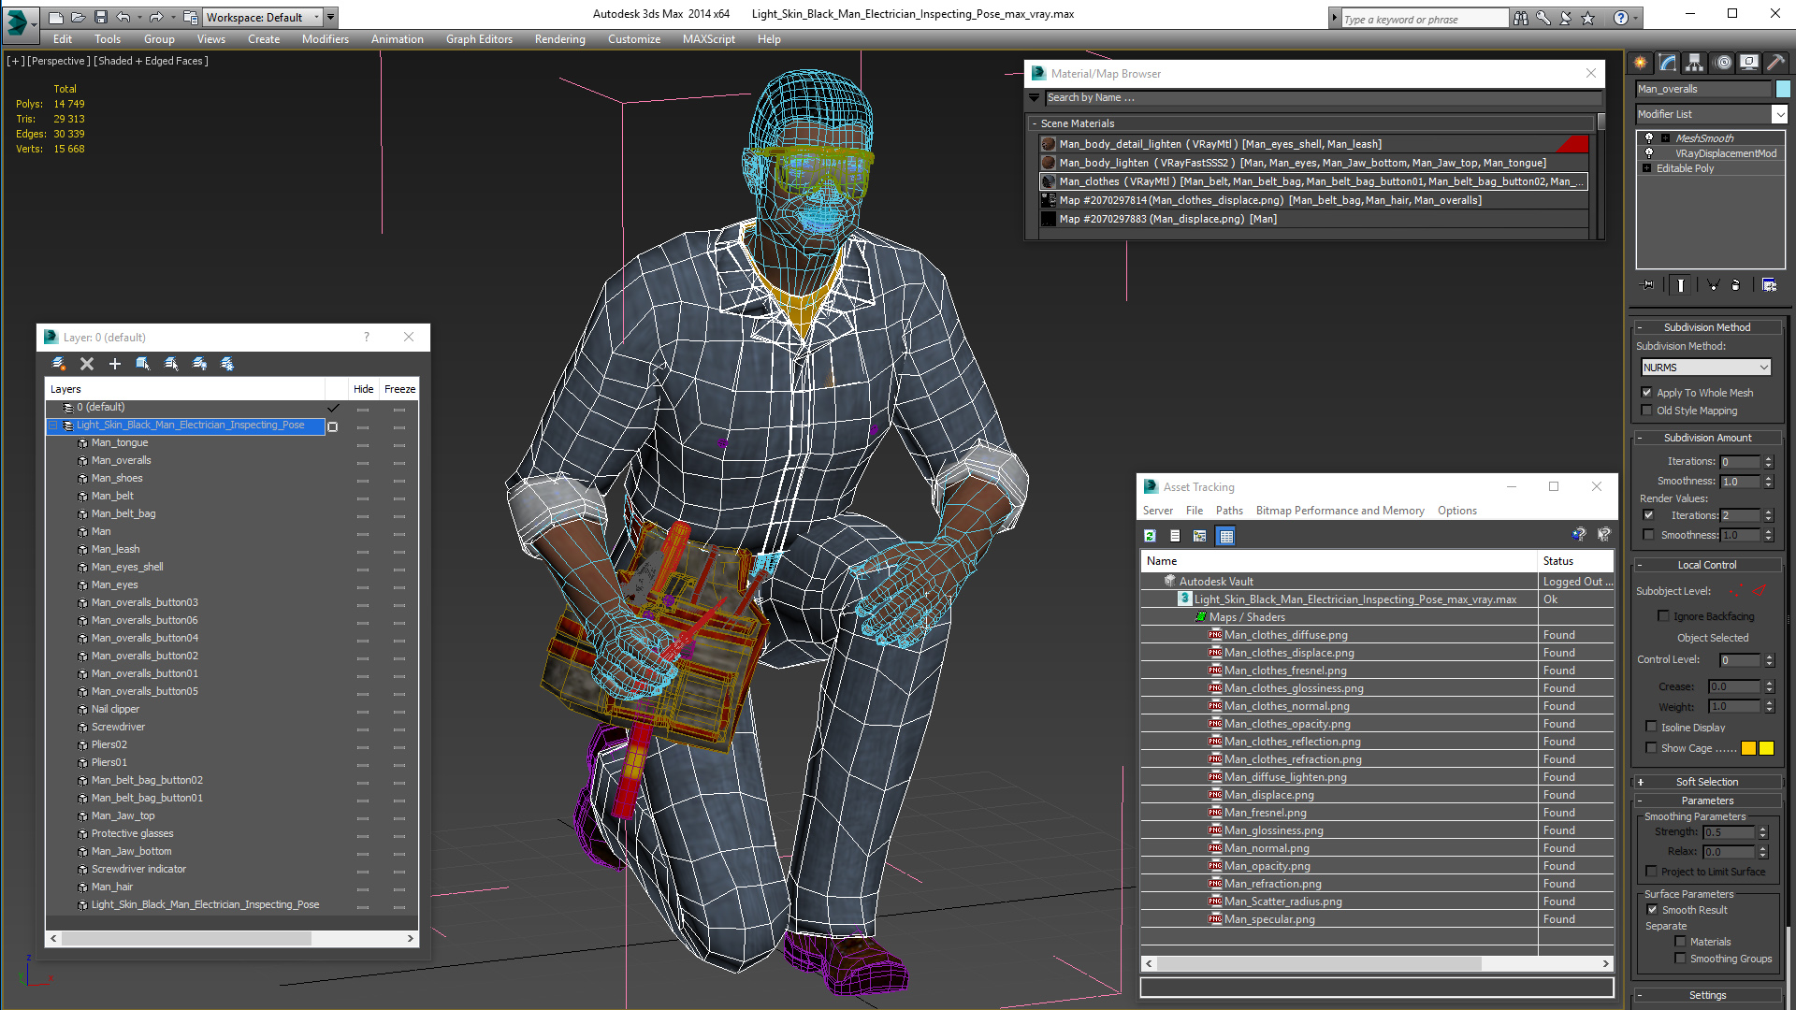
Task: Collapse the Light_Skin_Black_Man layer tree node
Action: click(x=53, y=426)
